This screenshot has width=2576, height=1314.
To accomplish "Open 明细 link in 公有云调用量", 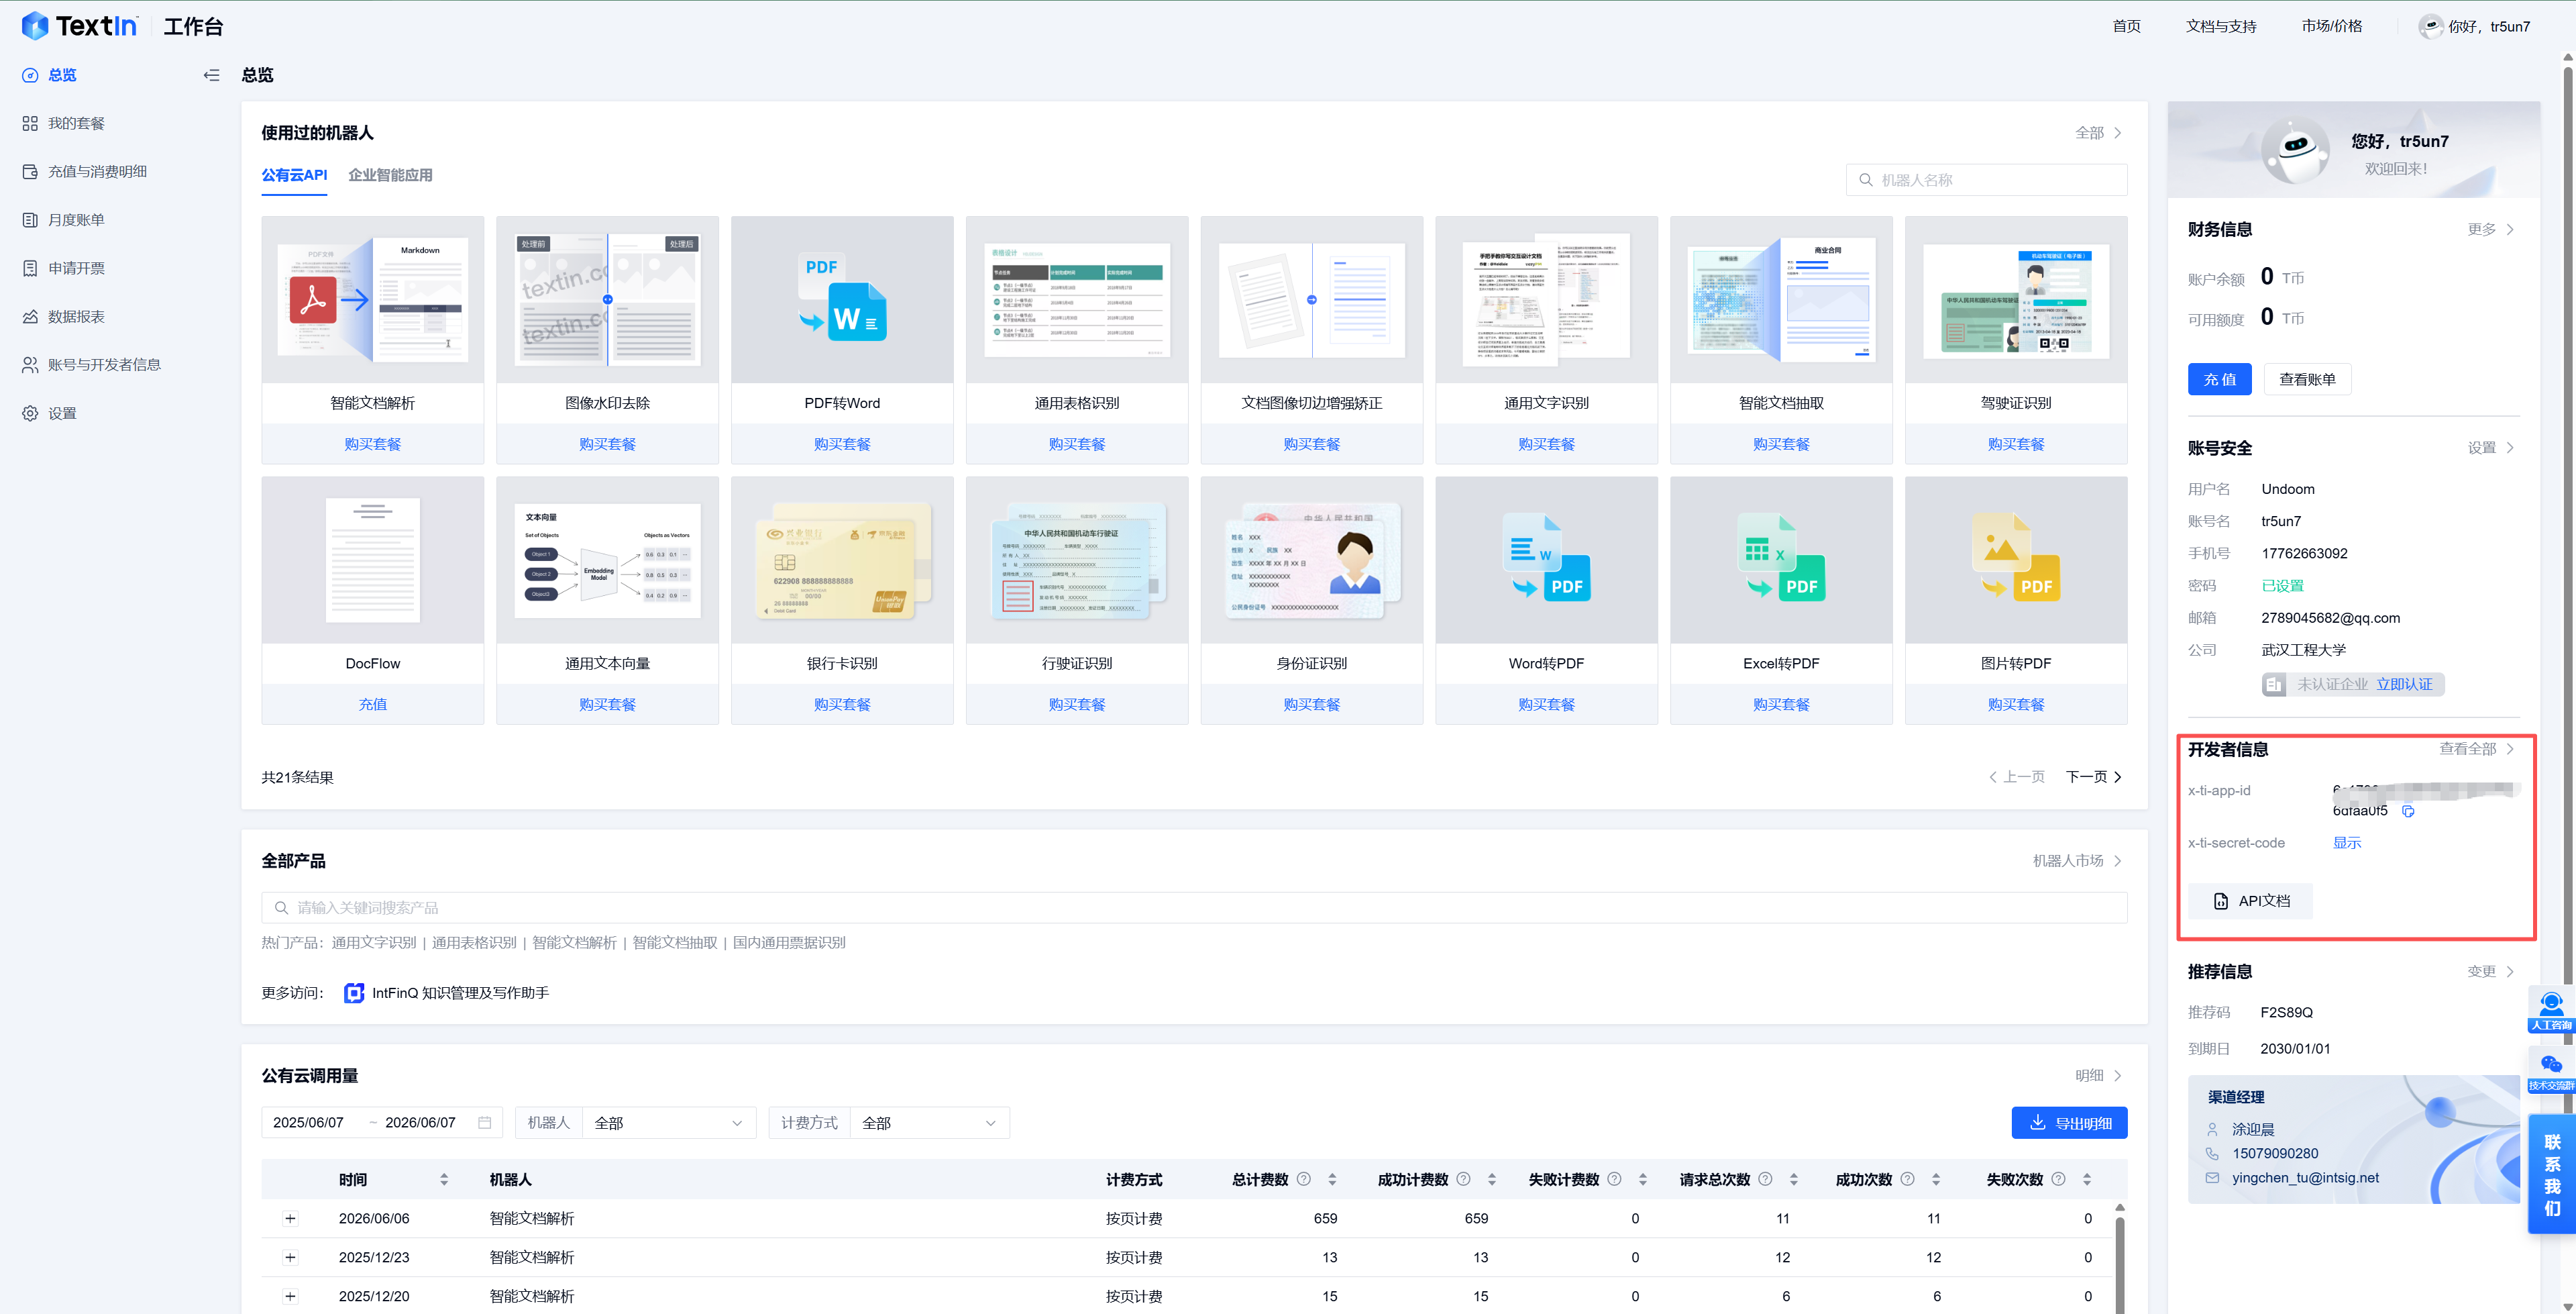I will tap(2098, 1076).
